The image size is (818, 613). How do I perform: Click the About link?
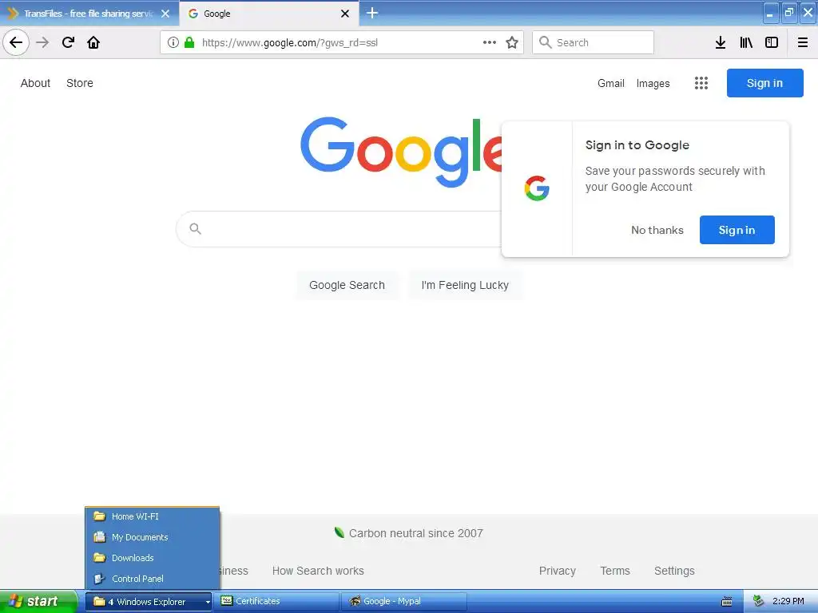[35, 83]
